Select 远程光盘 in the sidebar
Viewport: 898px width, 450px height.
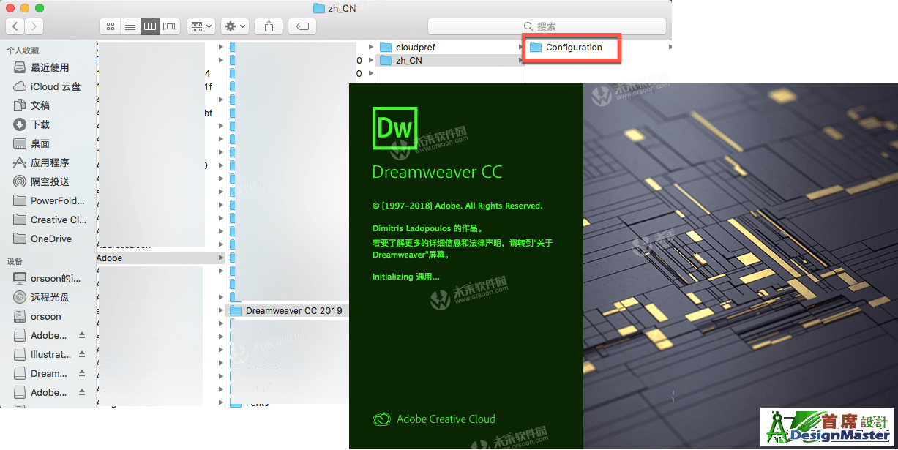[x=48, y=297]
